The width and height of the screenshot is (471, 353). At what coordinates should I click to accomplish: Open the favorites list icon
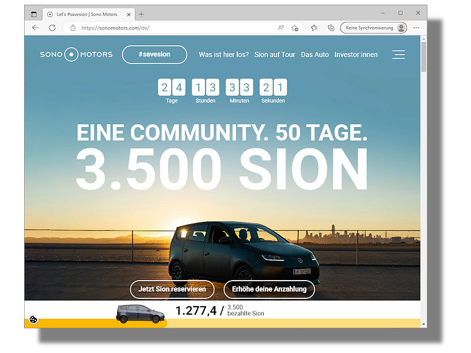point(314,28)
